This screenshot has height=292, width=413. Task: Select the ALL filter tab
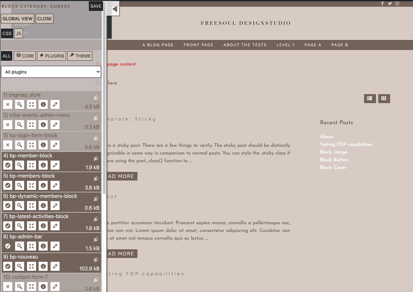(7, 56)
